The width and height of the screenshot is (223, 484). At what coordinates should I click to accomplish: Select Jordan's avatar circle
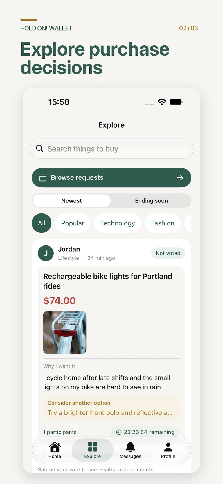coord(46,253)
